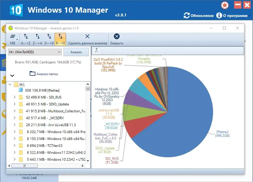Click the folder icon next to Jinn'sLiveUSB

click(21, 125)
